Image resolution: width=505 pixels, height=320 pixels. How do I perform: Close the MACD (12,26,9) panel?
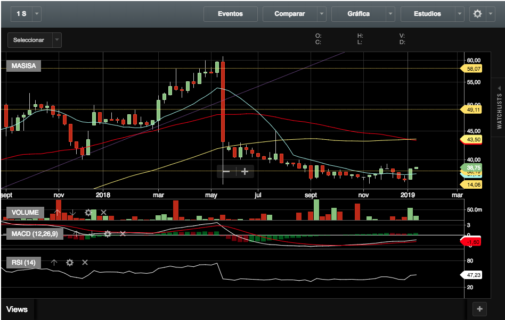(x=123, y=234)
